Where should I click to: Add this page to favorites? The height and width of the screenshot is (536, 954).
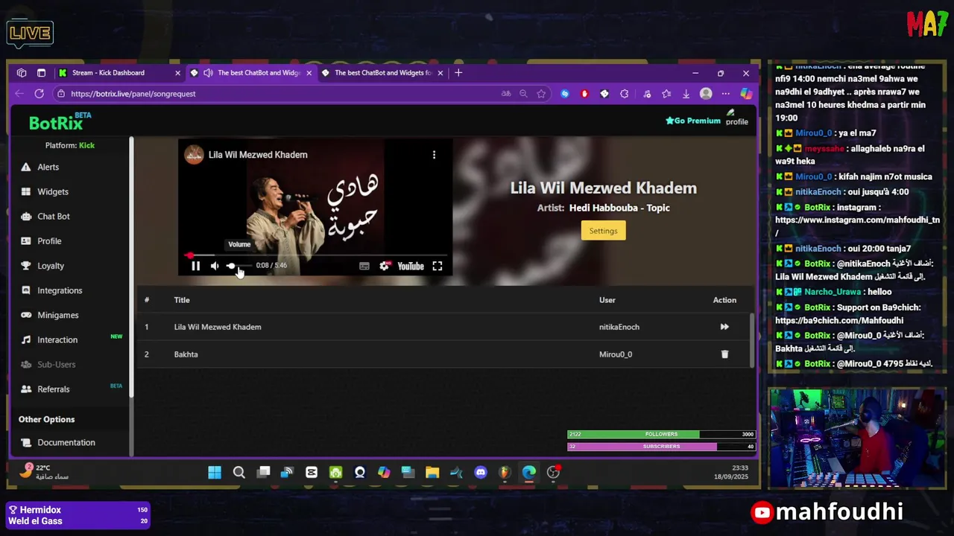click(x=541, y=94)
